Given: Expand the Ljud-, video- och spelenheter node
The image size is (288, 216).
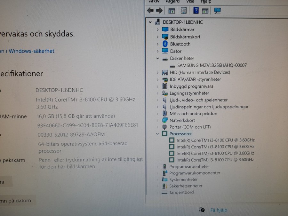Looking at the screenshot, I should coord(157,100).
